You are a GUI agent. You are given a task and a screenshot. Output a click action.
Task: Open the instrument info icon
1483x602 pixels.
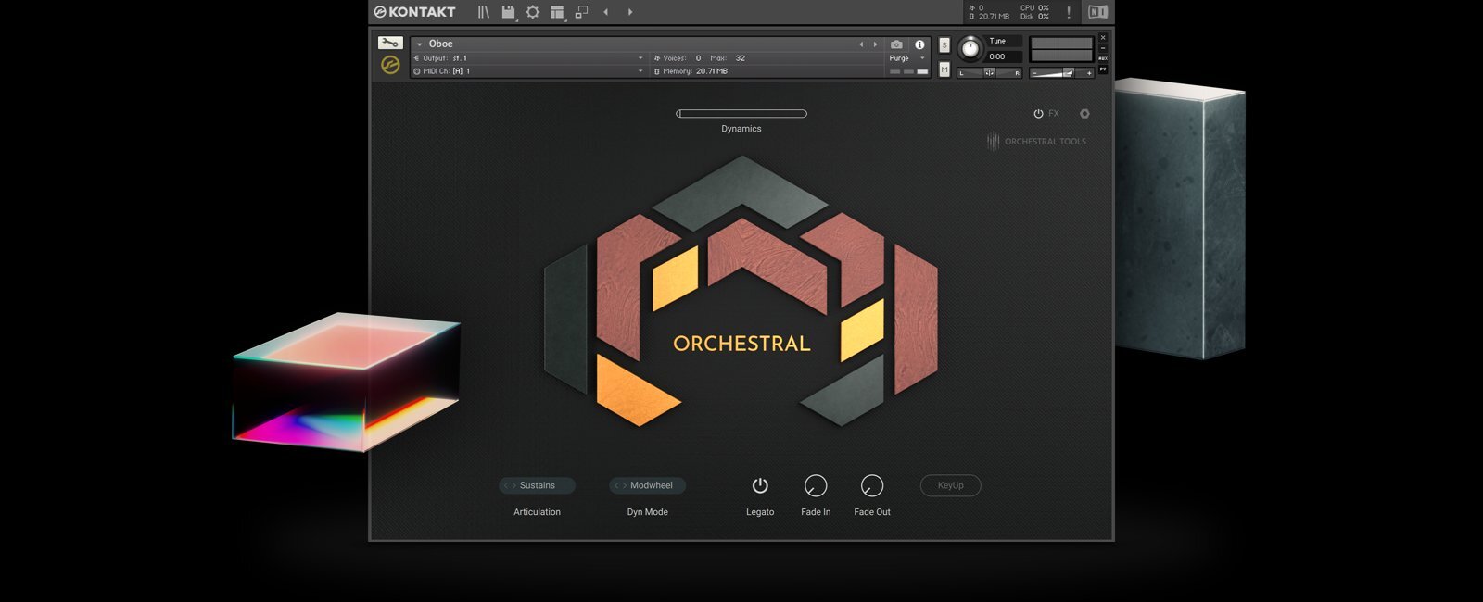[x=919, y=44]
